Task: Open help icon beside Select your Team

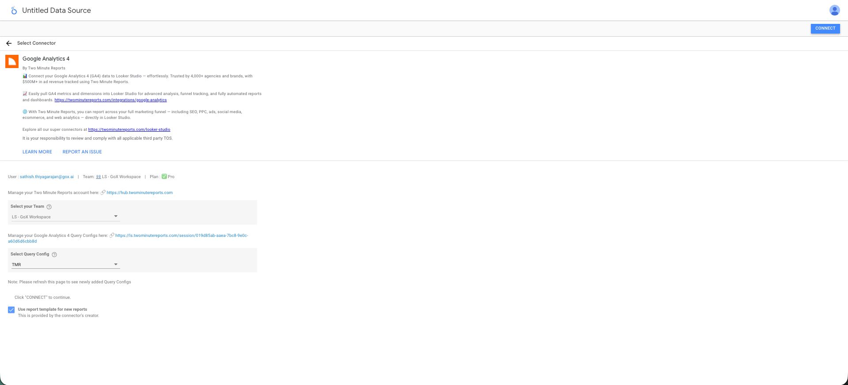Action: (x=49, y=207)
